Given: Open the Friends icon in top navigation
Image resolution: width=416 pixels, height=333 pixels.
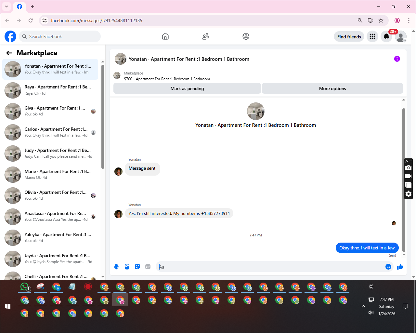Looking at the screenshot, I should click(206, 36).
